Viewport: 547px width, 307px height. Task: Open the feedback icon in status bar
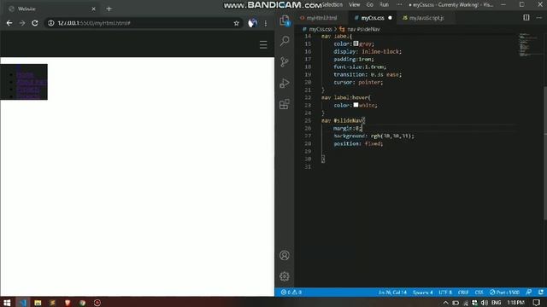pyautogui.click(x=529, y=293)
